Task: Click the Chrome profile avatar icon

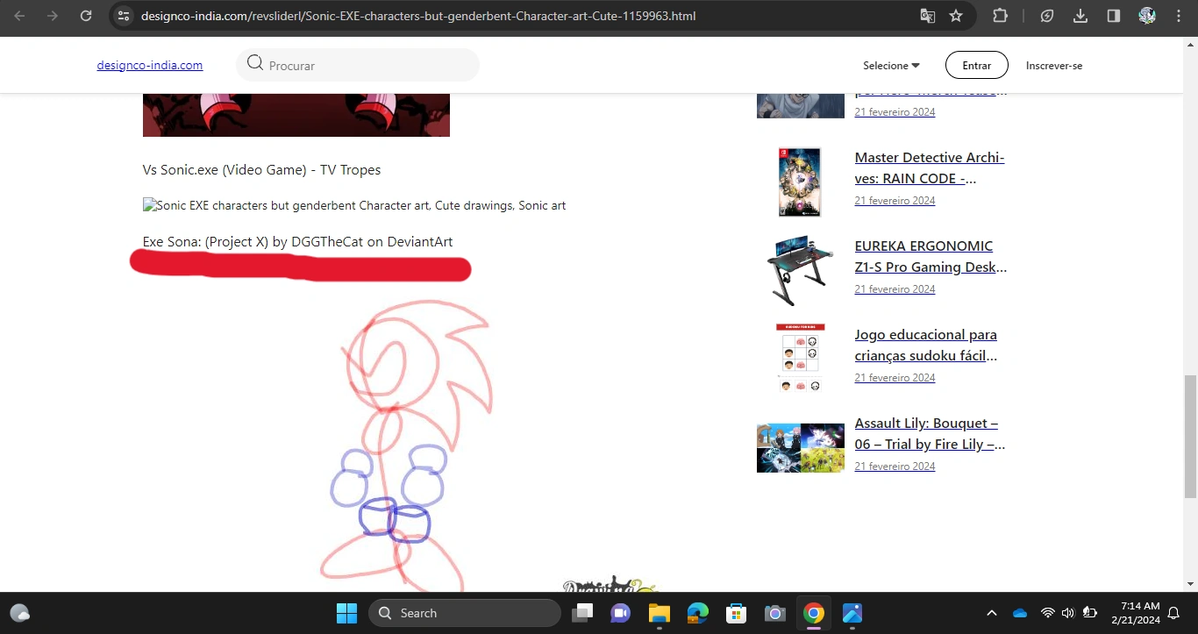Action: (x=1145, y=16)
